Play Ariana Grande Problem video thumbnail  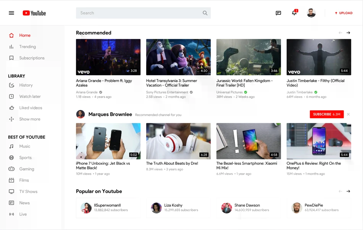point(108,57)
